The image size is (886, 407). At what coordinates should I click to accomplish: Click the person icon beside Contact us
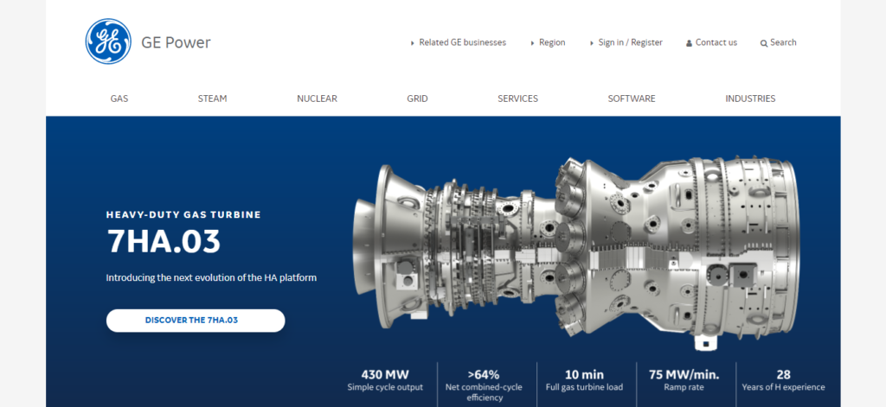pos(689,43)
